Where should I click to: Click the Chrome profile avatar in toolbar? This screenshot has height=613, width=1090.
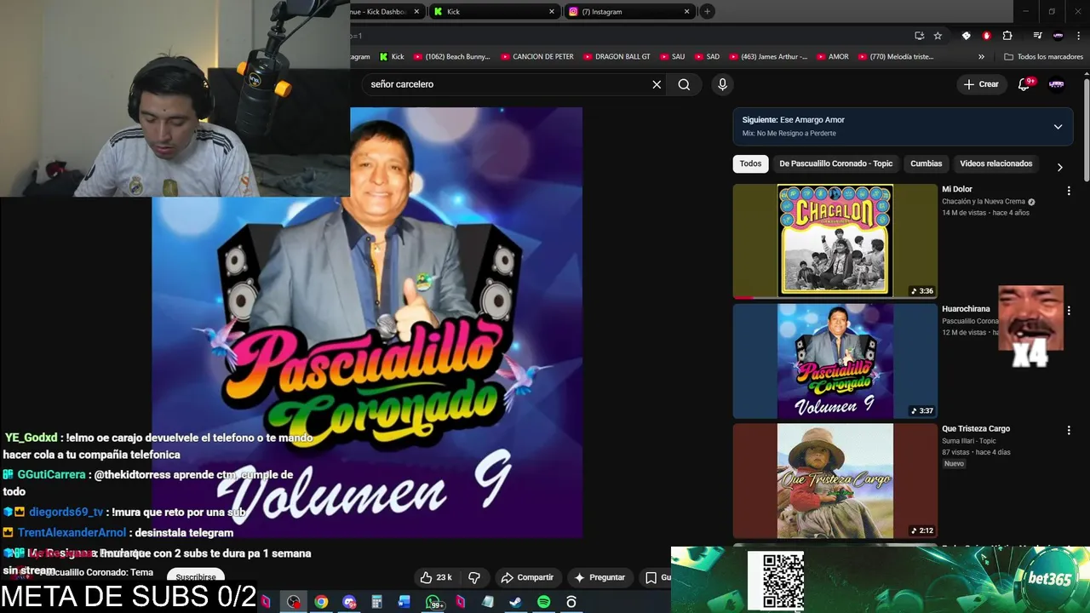(x=1058, y=36)
